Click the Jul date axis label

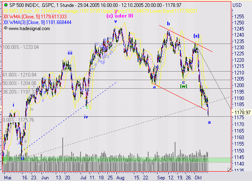click(x=83, y=178)
